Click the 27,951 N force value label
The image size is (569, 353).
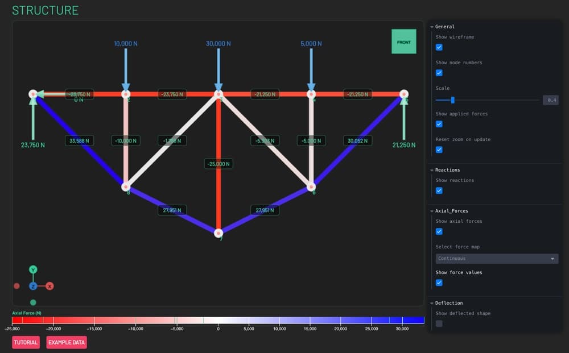[x=172, y=210]
